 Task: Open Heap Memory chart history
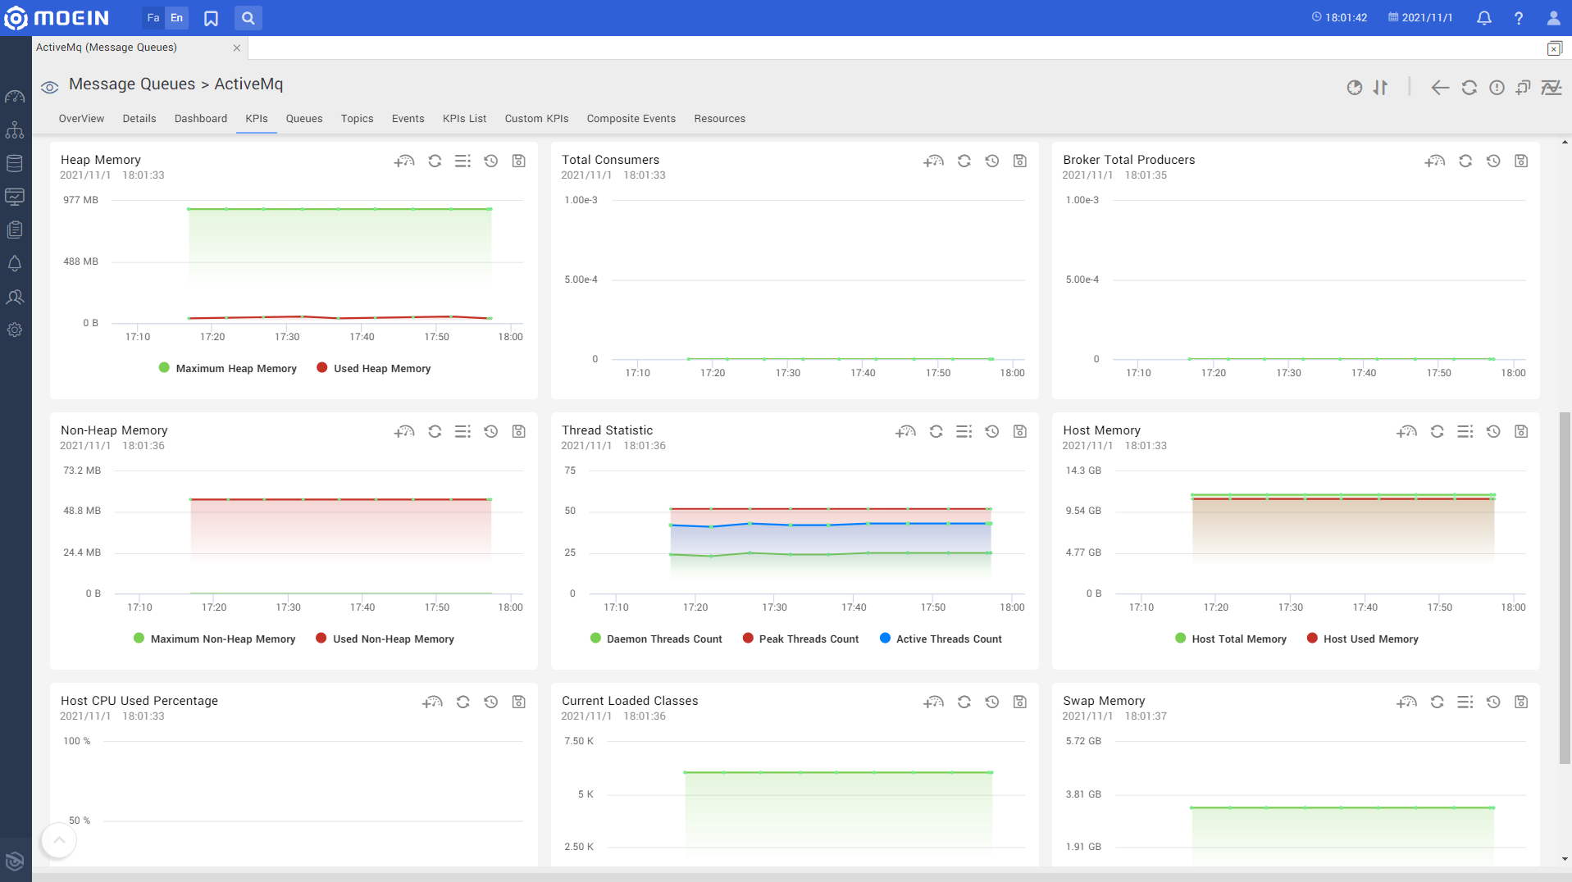coord(490,161)
